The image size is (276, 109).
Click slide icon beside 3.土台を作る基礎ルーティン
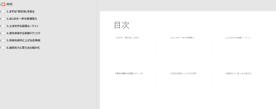coord(4,26)
